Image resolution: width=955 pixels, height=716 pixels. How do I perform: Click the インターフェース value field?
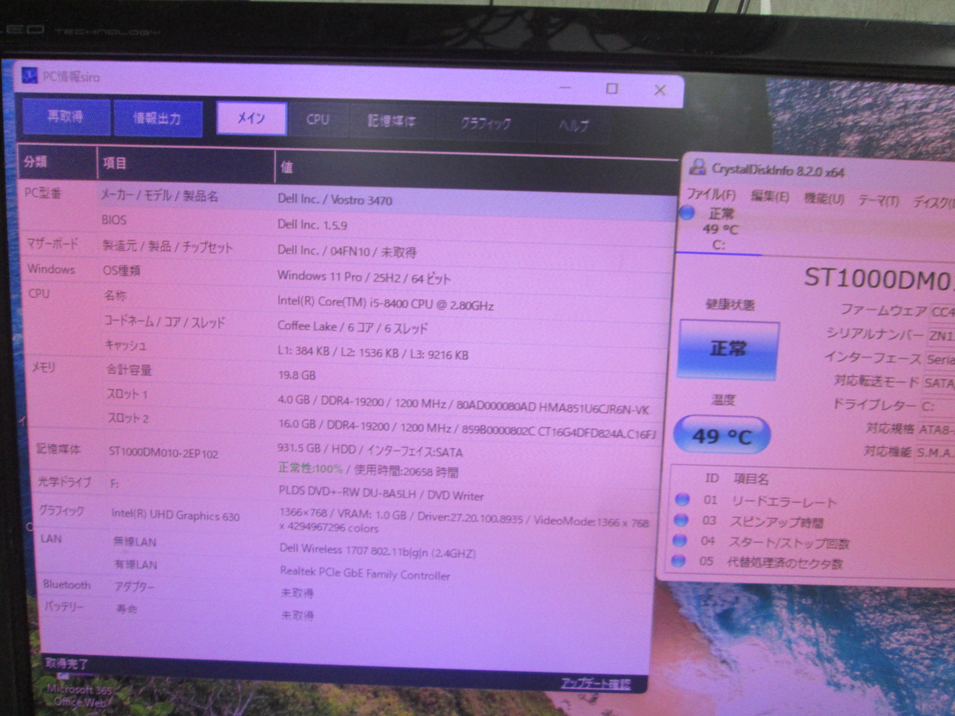(940, 359)
